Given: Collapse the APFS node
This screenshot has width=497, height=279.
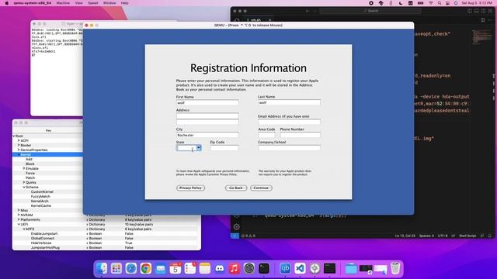Looking at the screenshot, I should (x=24, y=229).
